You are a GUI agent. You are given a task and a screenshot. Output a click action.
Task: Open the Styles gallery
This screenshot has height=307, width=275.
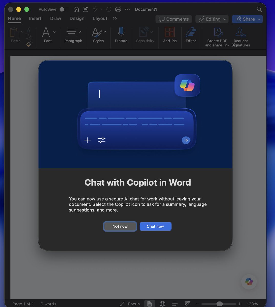(99, 35)
